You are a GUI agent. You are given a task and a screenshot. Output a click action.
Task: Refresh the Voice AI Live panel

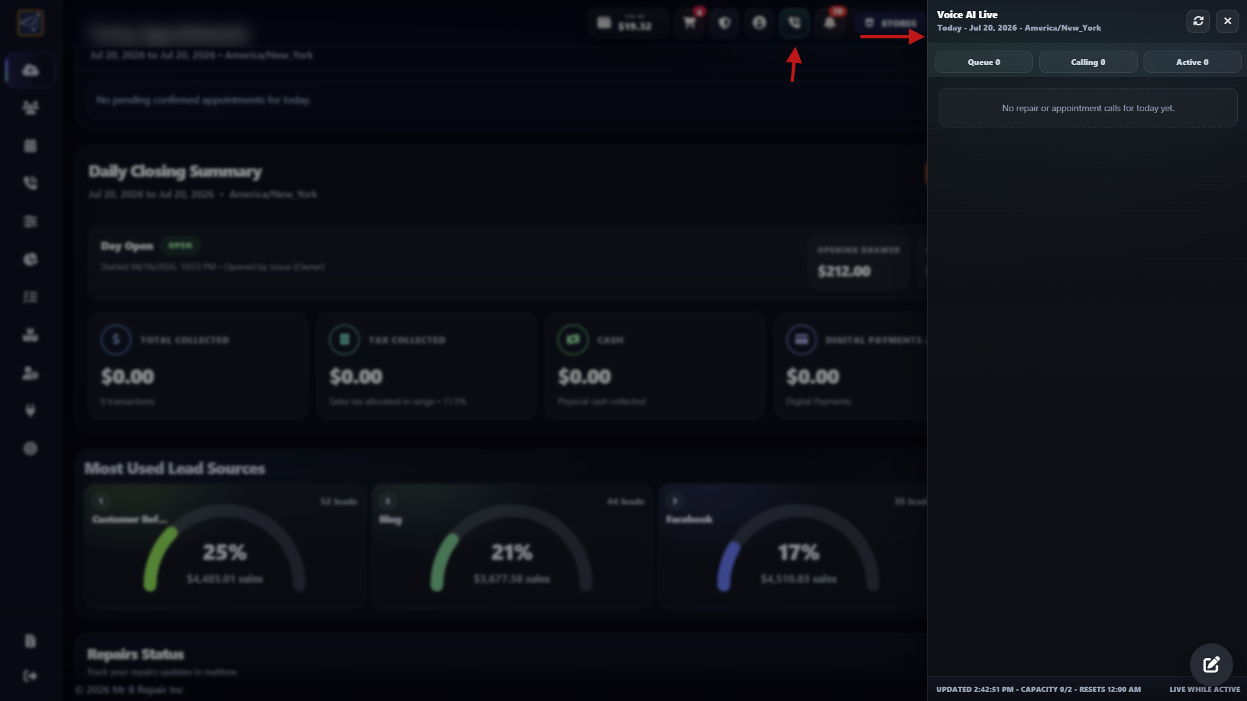tap(1198, 21)
